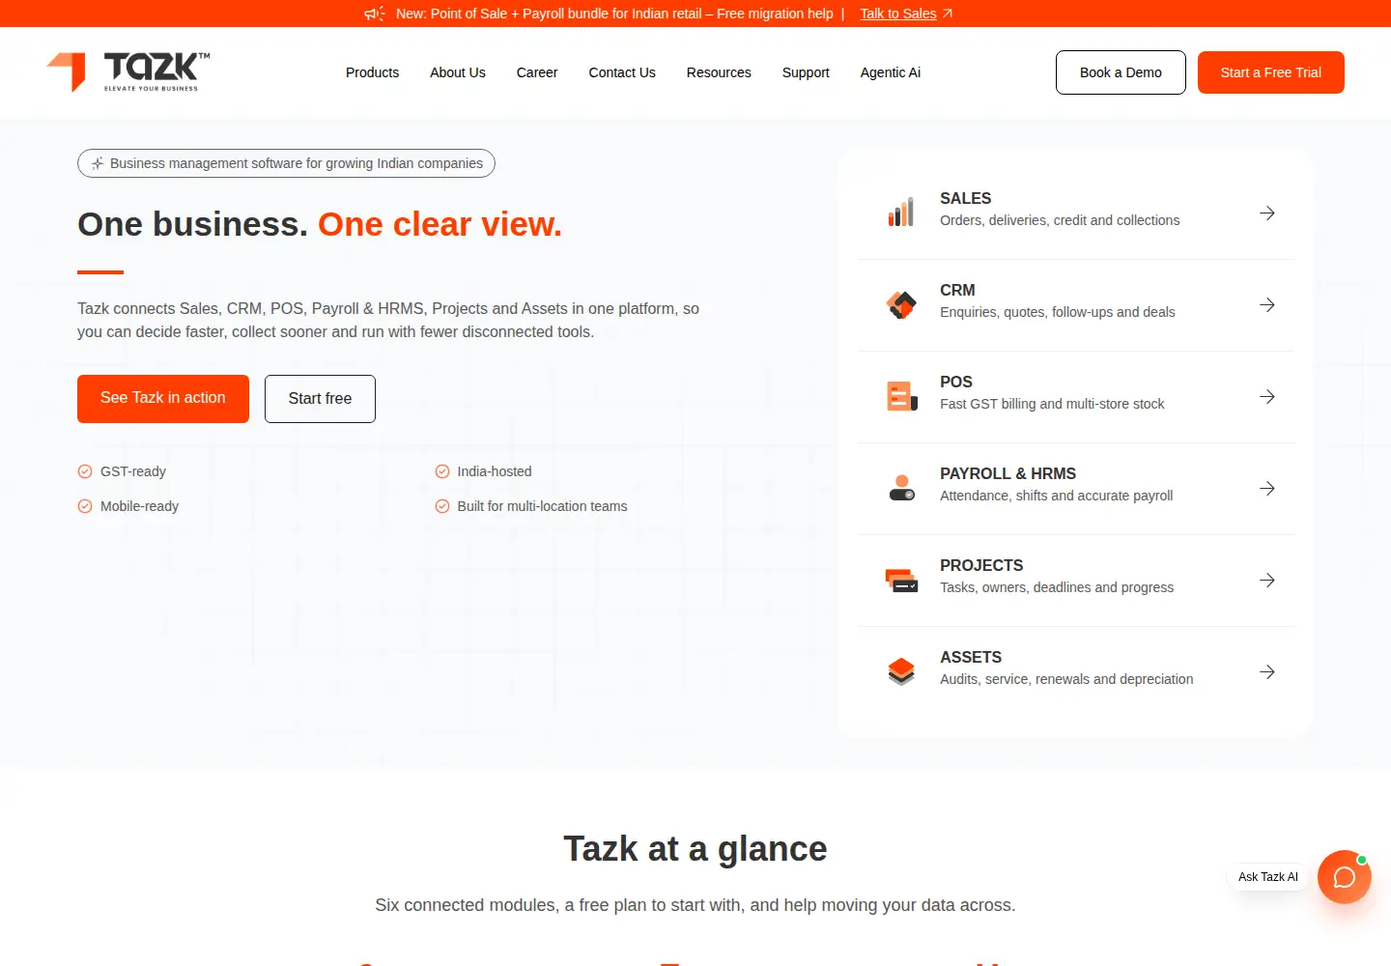Open the Career nav item

click(x=537, y=72)
